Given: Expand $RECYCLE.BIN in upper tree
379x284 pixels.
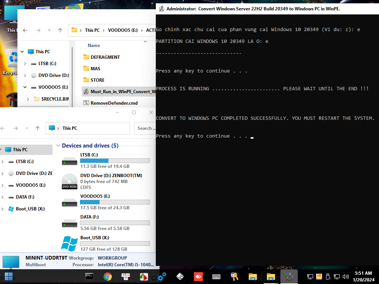Looking at the screenshot, I should click(x=28, y=99).
